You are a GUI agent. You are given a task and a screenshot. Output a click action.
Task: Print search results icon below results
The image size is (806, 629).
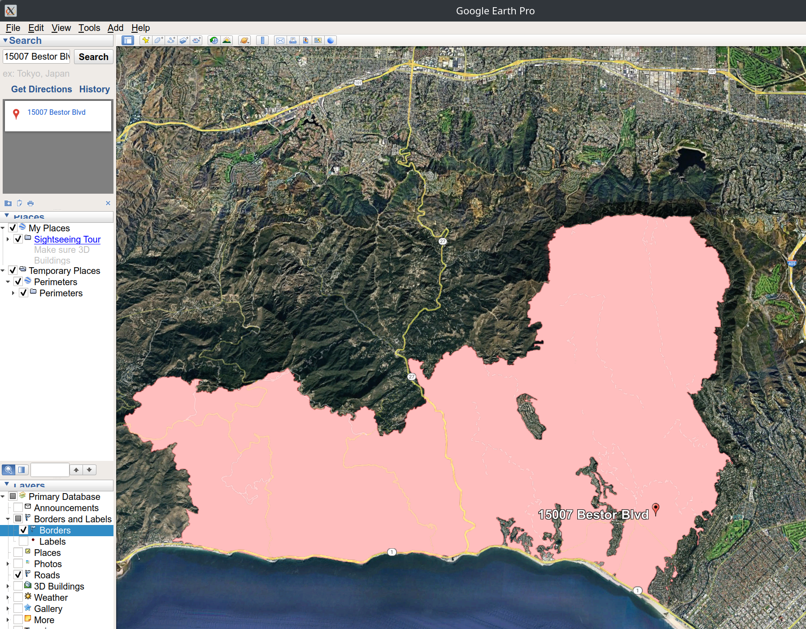30,203
